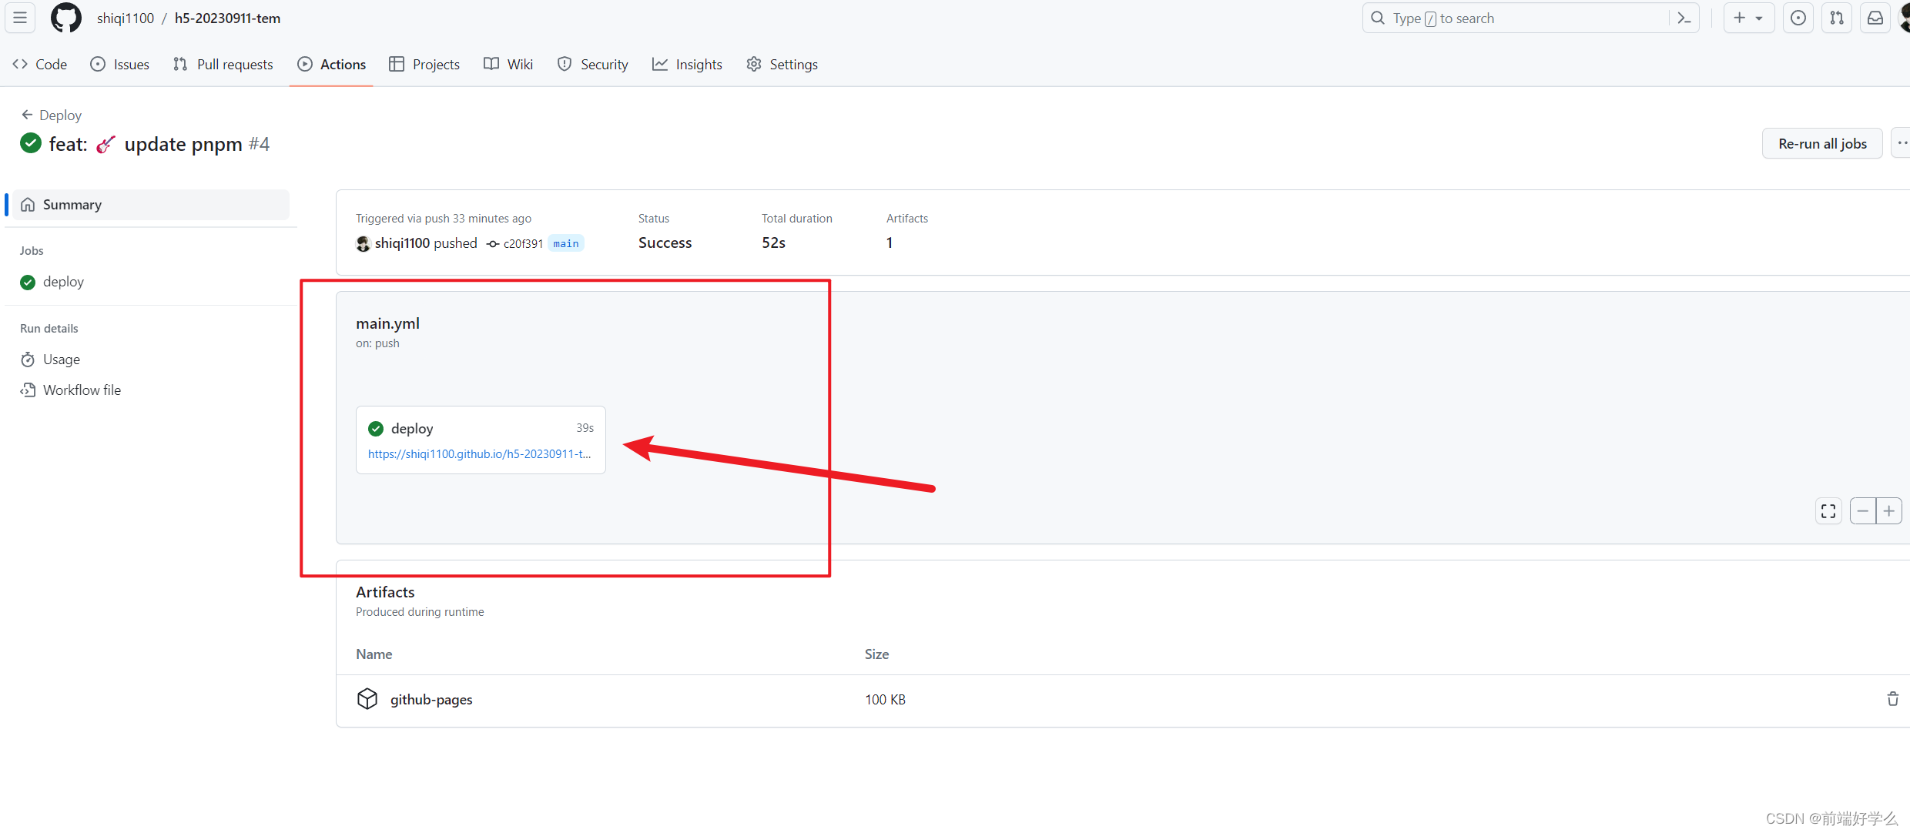
Task: Open Workflow file in sidebar
Action: [82, 390]
